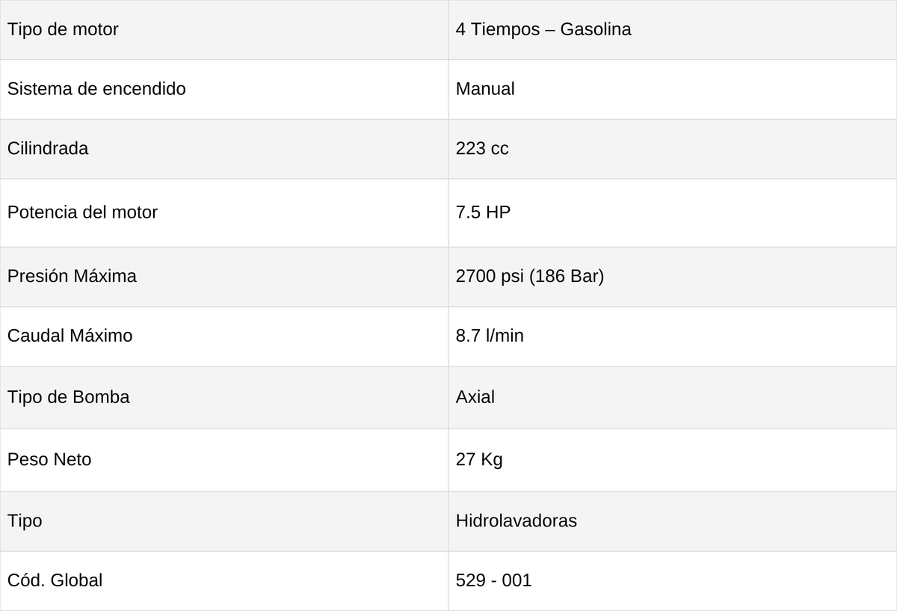Image resolution: width=897 pixels, height=611 pixels.
Task: Select the '2700 psi (186 Bar)' value
Action: pos(530,277)
